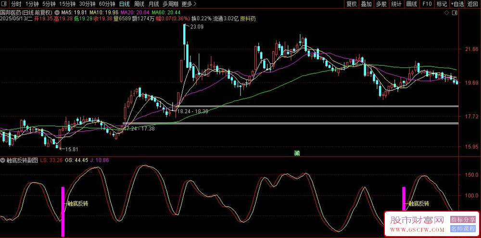Toggle the right side panel icon
481x238 pixels.
pos(455,13)
